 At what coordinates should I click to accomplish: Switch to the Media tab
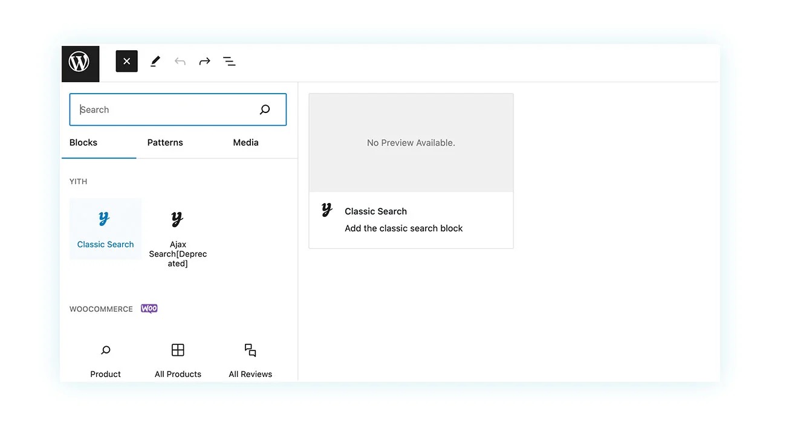(245, 143)
